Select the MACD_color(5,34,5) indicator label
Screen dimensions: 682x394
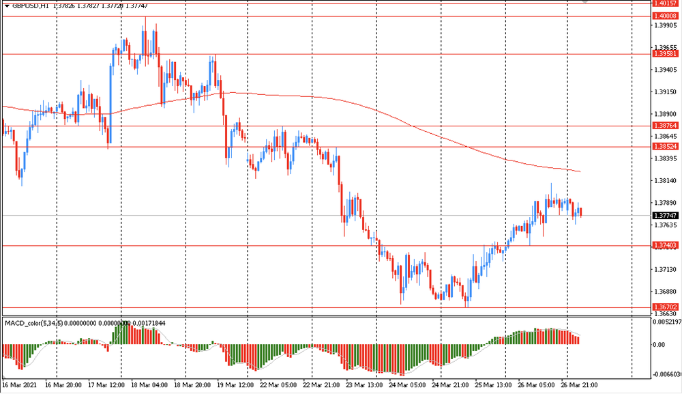34,323
